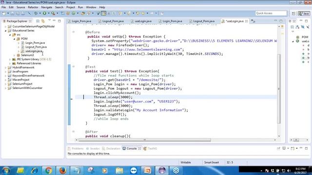
Task: Open dropdown arrow beside Debug button
Action: 40,13
